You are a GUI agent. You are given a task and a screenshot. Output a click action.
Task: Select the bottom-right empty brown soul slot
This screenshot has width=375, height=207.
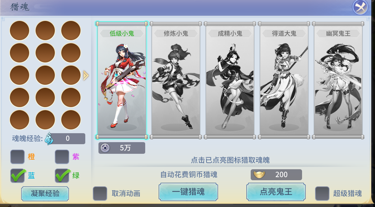(x=71, y=120)
